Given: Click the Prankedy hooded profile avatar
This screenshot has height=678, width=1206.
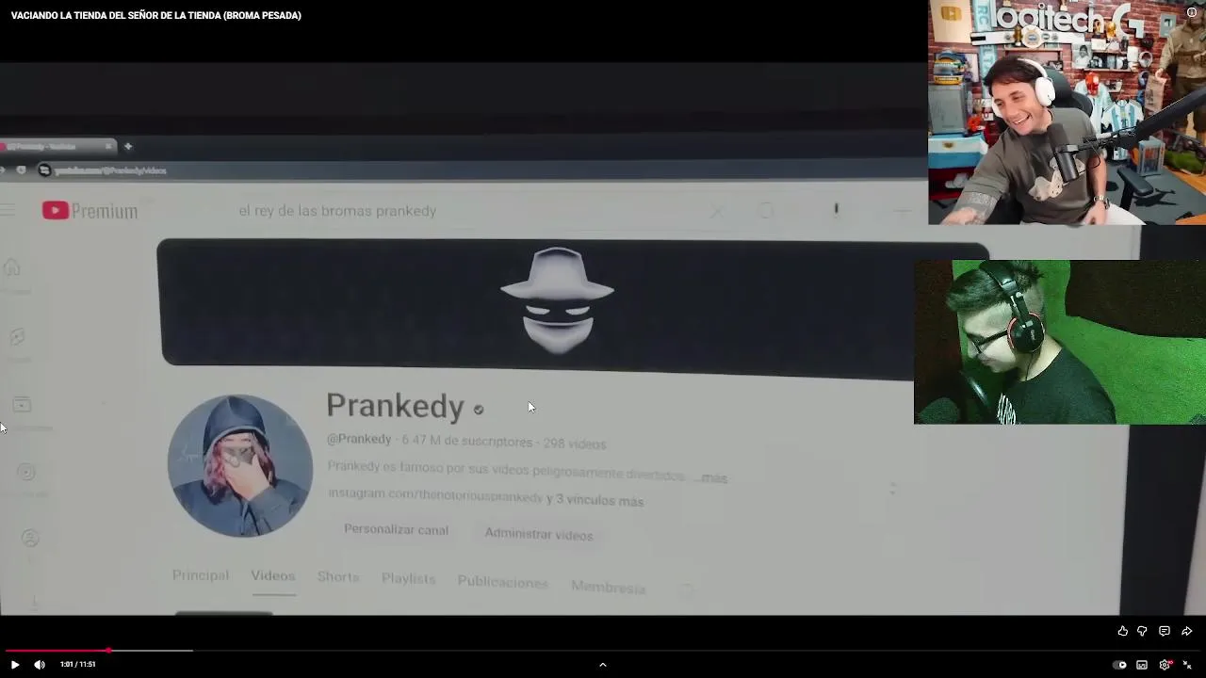Looking at the screenshot, I should point(240,465).
